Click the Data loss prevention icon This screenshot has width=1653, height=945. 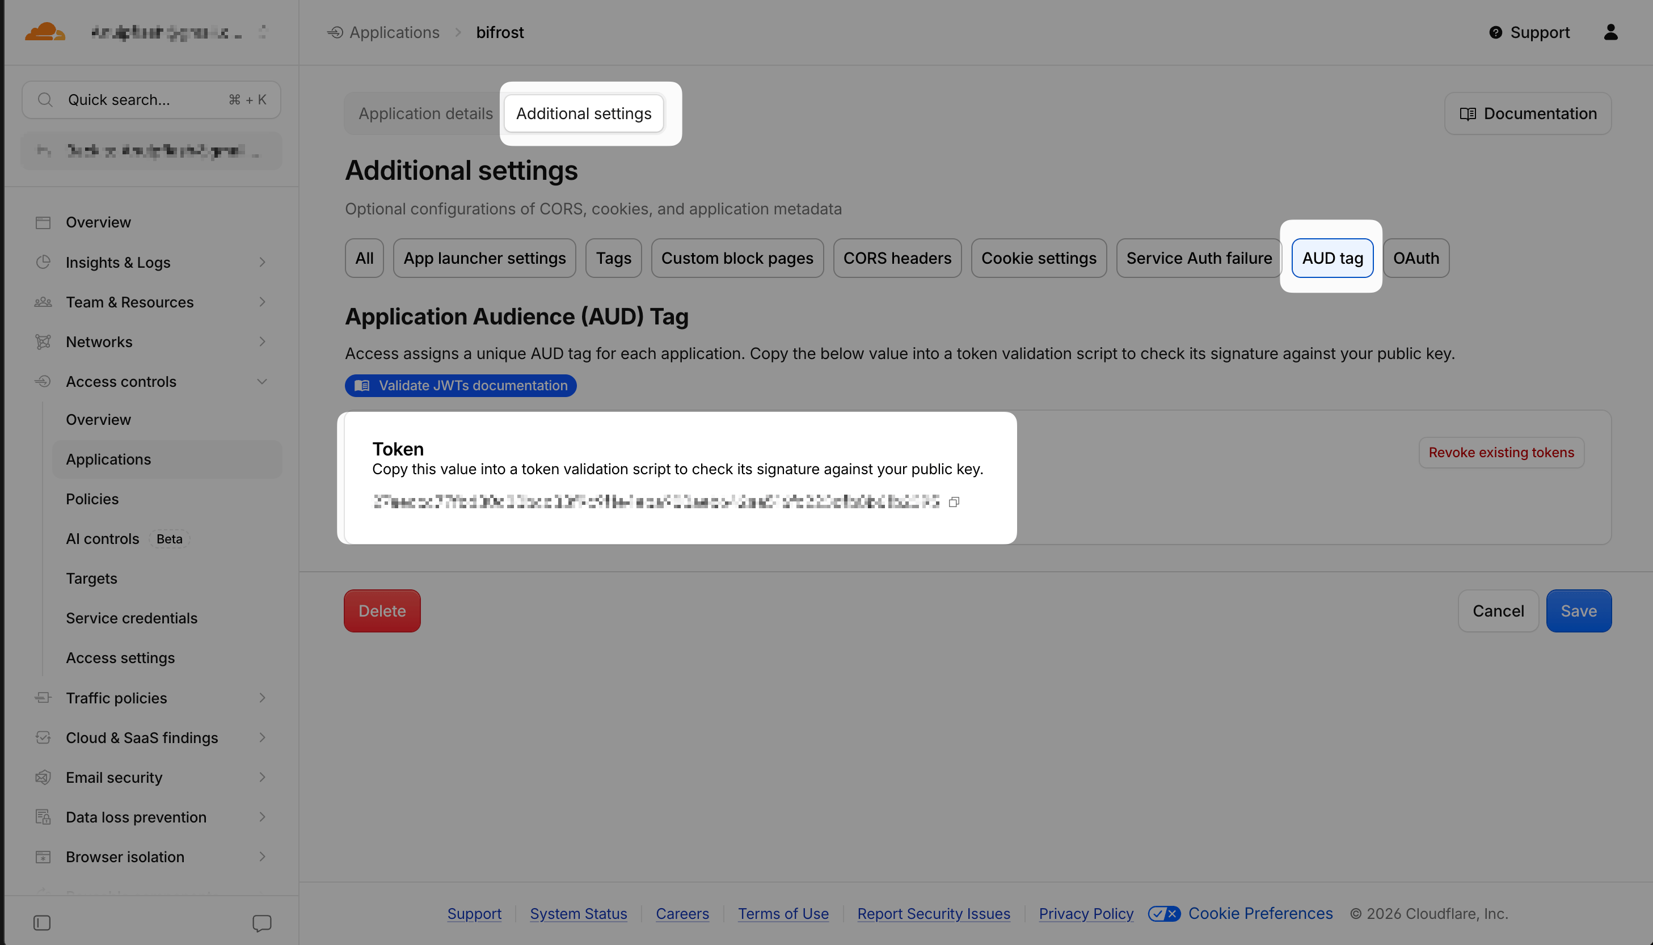pyautogui.click(x=43, y=816)
